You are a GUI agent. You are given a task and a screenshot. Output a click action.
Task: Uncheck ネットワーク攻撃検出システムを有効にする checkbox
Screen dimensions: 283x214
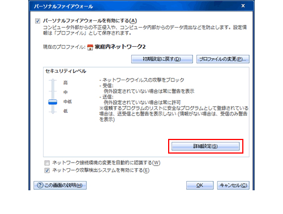coord(47,171)
